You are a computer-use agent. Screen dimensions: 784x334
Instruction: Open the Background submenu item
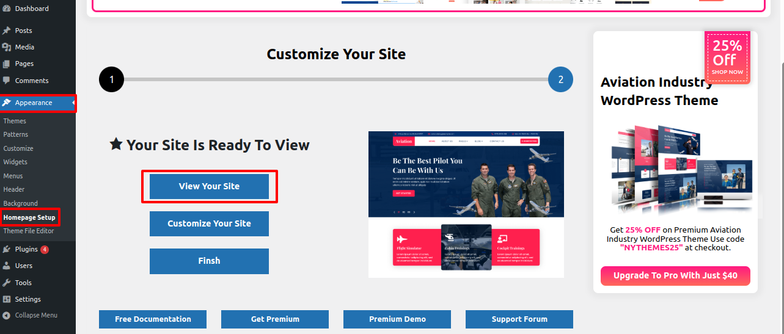21,203
